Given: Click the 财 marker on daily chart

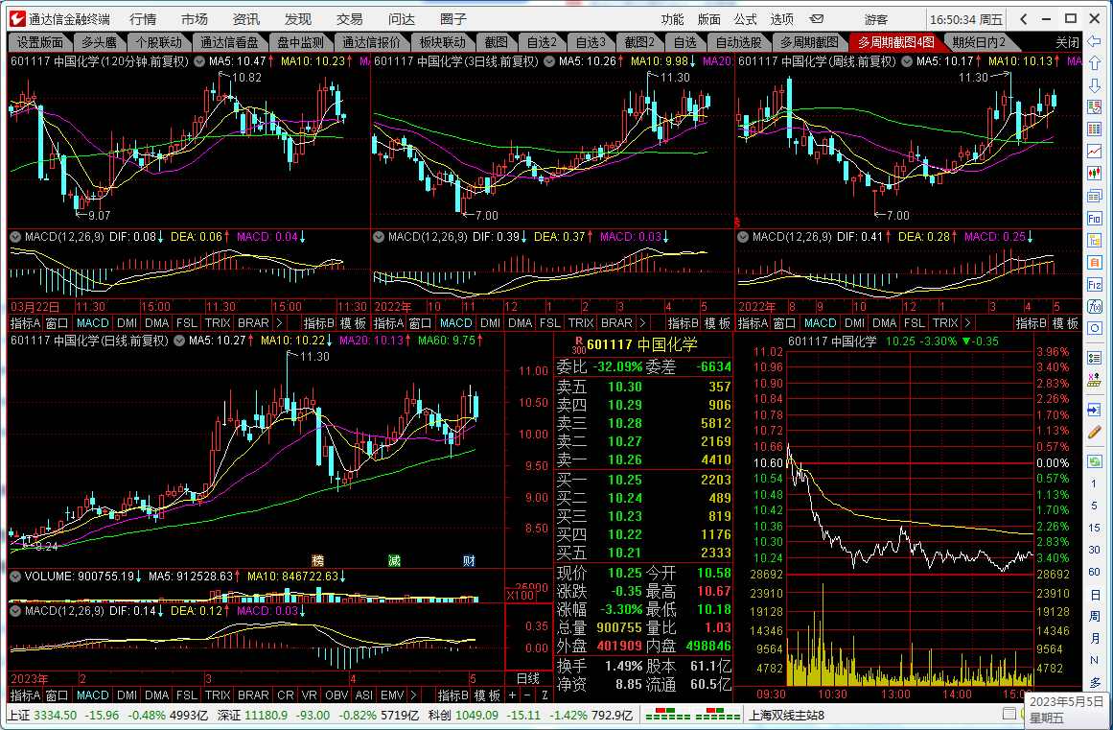Looking at the screenshot, I should coord(469,561).
